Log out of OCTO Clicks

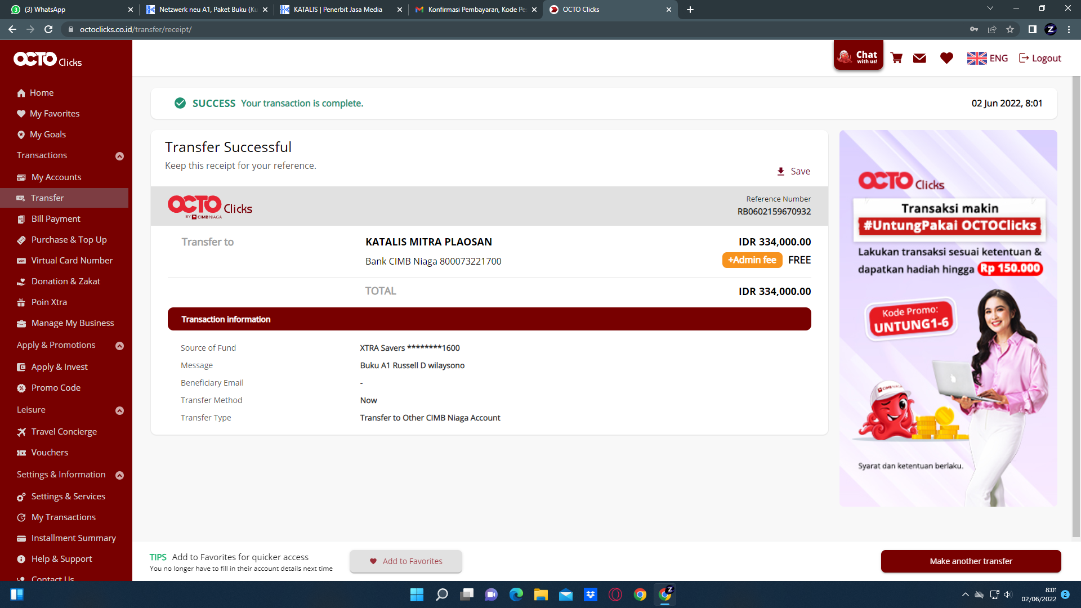1040,58
